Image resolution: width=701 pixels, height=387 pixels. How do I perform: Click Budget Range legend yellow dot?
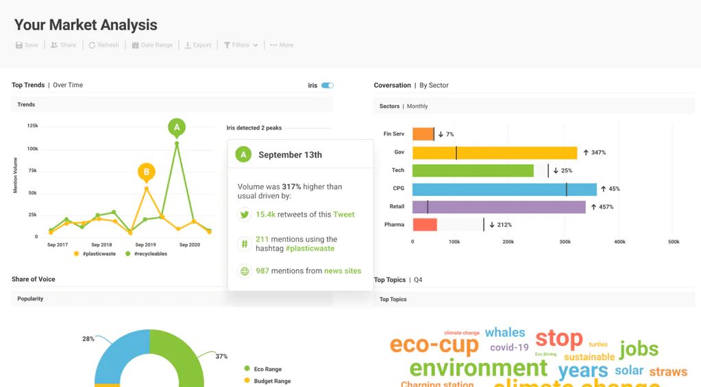(x=247, y=381)
